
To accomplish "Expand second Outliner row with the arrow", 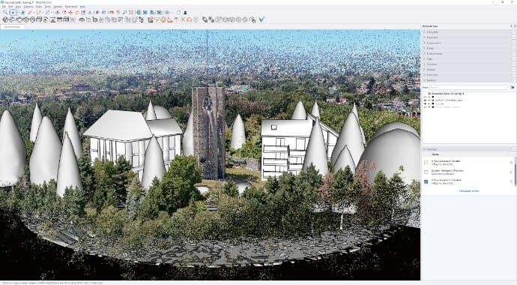I will pyautogui.click(x=429, y=100).
